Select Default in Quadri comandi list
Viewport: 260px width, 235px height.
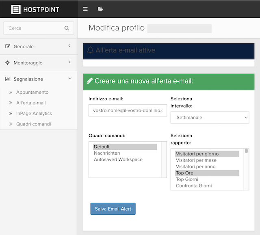coord(125,147)
